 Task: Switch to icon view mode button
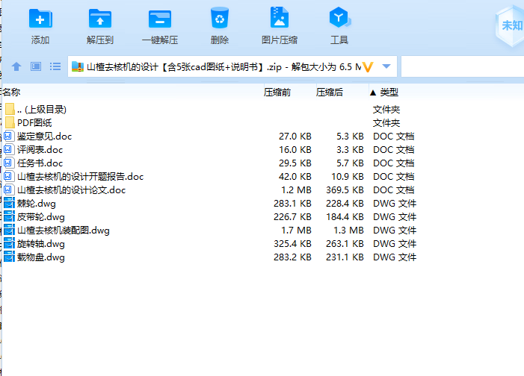[36, 66]
